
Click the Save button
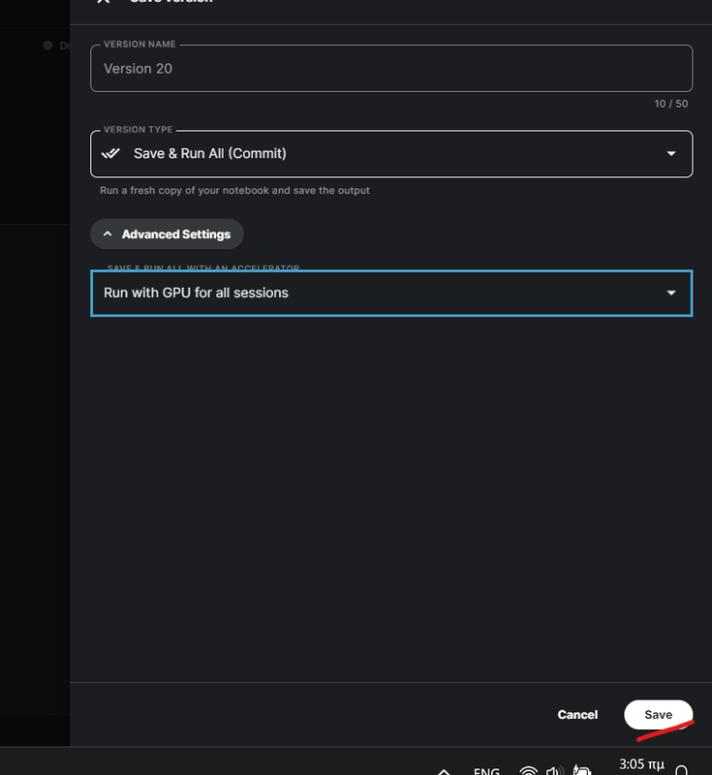click(x=658, y=715)
